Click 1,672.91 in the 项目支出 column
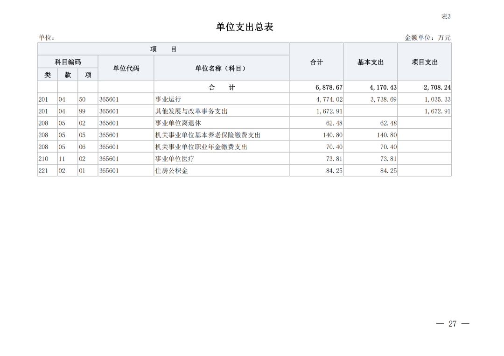This screenshot has height=356, width=504. click(x=437, y=111)
